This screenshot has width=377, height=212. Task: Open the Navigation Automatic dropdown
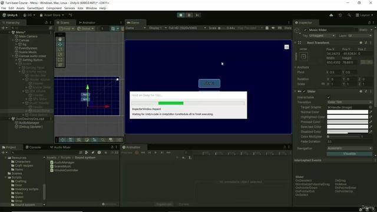[349, 148]
